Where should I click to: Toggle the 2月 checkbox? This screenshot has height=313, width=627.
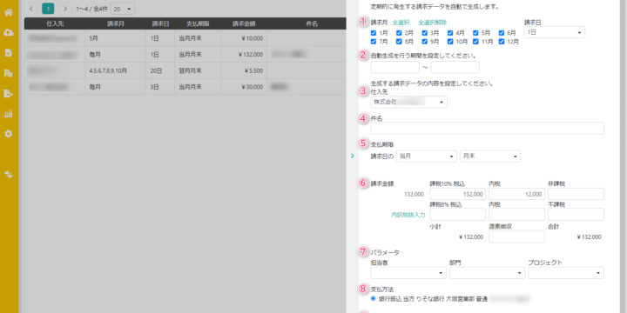coord(399,33)
